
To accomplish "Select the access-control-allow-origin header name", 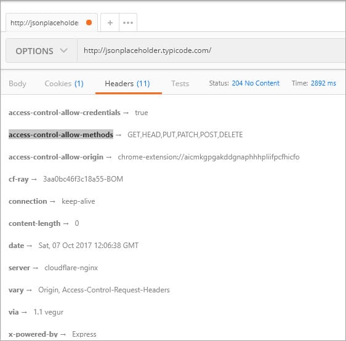I will [56, 157].
